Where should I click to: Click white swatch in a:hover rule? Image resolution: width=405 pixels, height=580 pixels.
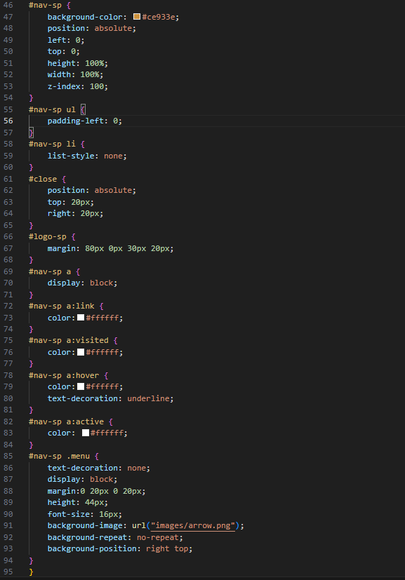click(81, 386)
